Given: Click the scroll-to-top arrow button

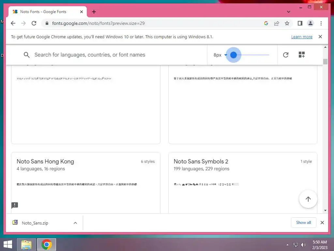Looking at the screenshot, I should coord(308,199).
